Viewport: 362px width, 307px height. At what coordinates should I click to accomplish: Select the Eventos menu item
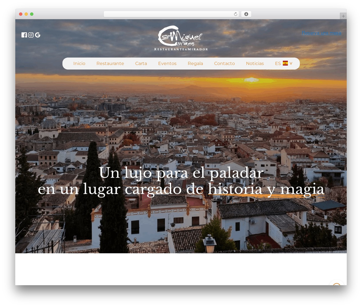click(167, 63)
